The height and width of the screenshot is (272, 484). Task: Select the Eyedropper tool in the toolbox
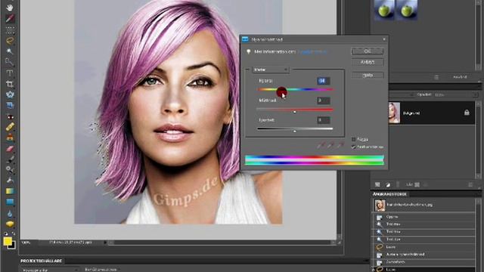click(10, 18)
